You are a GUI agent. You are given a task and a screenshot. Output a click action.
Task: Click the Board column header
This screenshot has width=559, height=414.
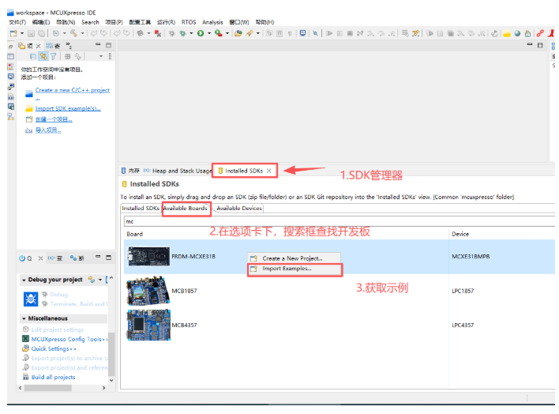coord(134,234)
